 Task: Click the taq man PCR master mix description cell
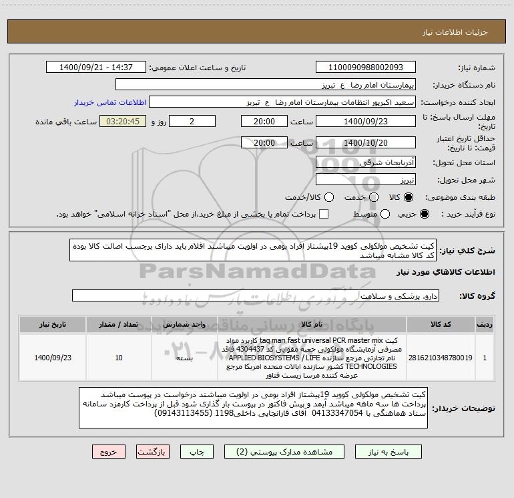(x=312, y=358)
